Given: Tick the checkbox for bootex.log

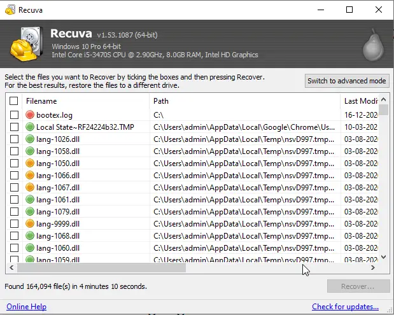Looking at the screenshot, I should [15, 115].
